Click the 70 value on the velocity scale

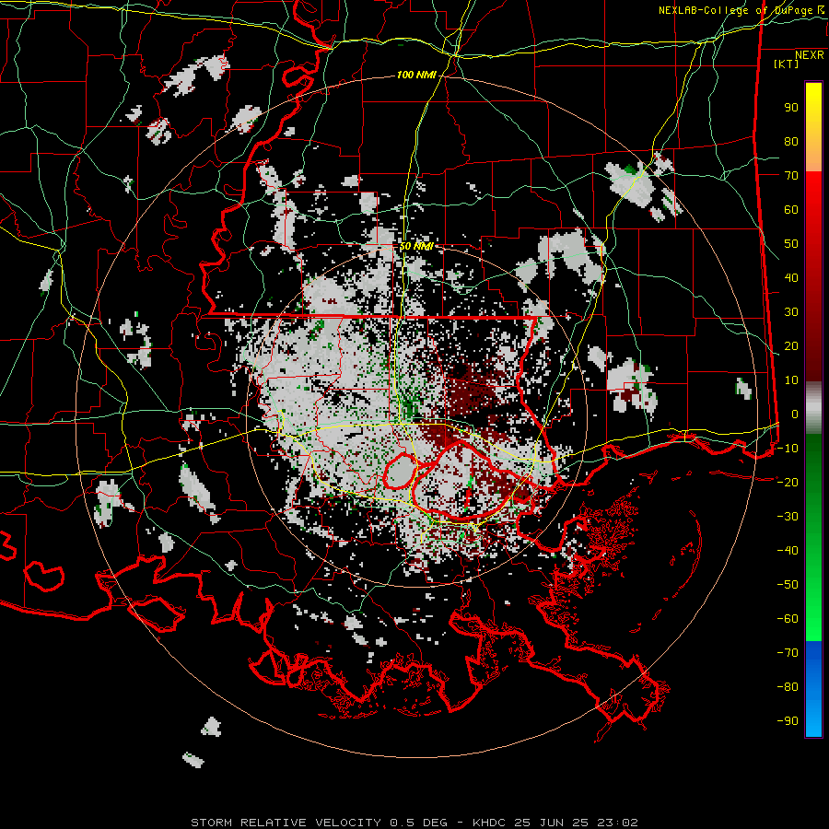tap(791, 176)
